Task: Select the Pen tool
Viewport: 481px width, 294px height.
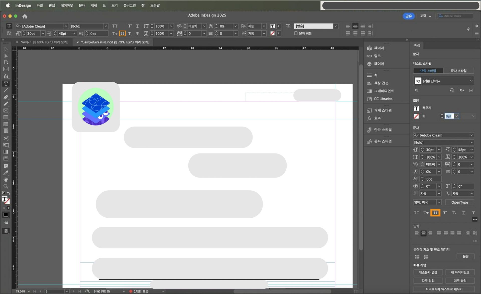Action: (x=6, y=97)
